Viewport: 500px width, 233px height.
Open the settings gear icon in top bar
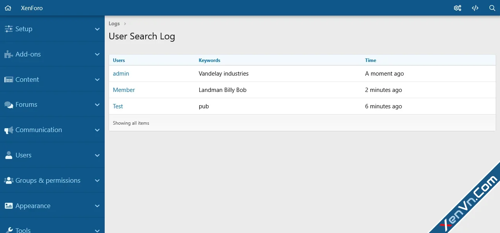coord(457,8)
